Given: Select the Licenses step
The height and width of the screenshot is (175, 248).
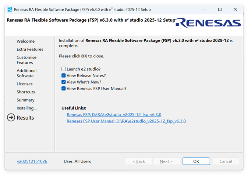Looking at the screenshot, I should 25,84.
